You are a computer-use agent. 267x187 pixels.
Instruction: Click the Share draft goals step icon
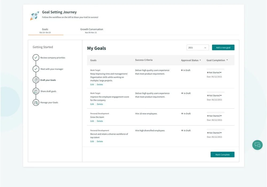click(36, 91)
